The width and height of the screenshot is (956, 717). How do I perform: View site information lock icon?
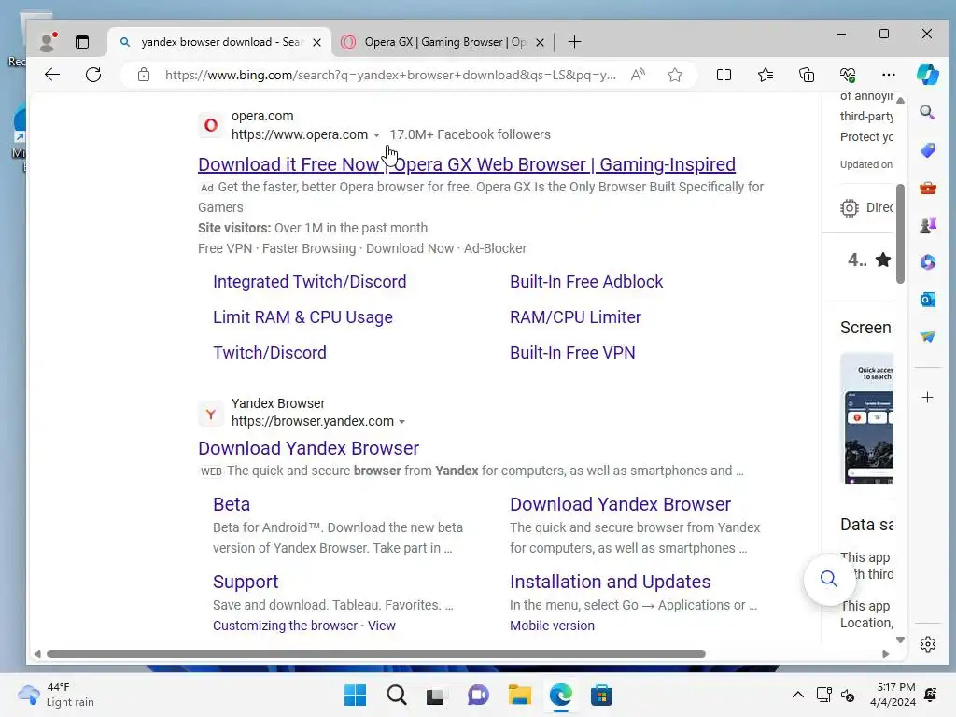tap(143, 75)
